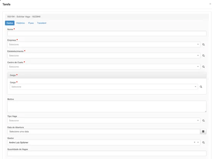Open search lookup for Tipo Vaga
Viewport: 212px width, 159px height.
tap(203, 121)
